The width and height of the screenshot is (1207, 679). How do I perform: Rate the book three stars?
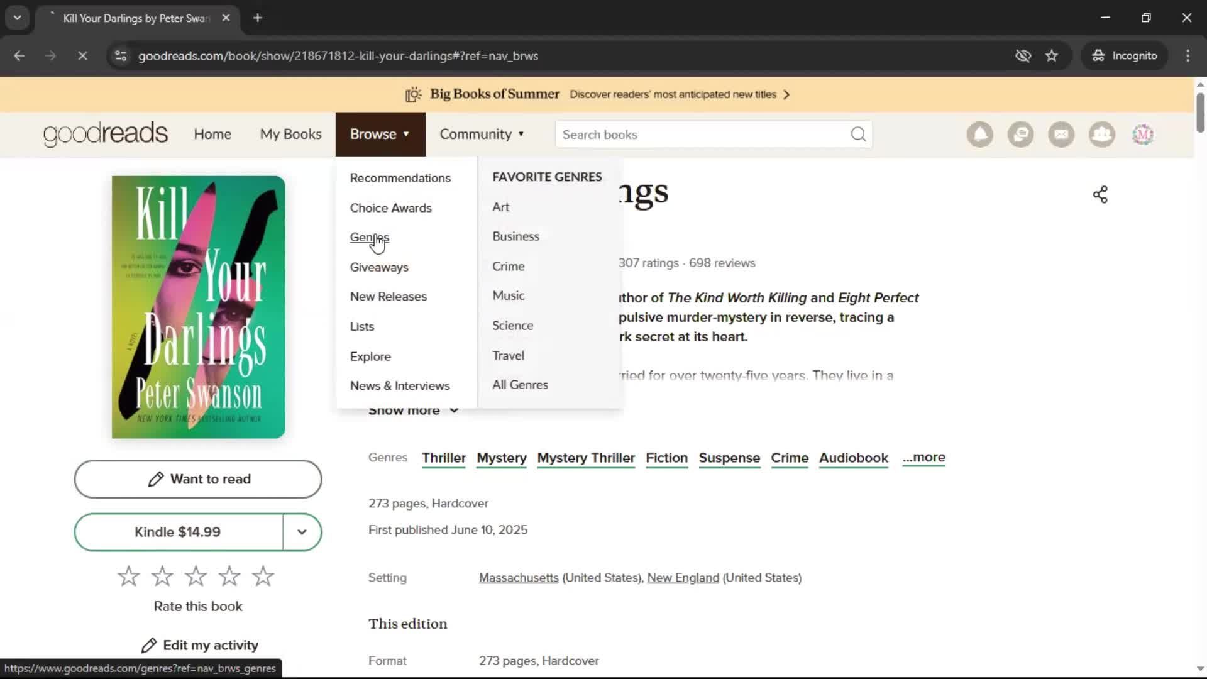(196, 576)
